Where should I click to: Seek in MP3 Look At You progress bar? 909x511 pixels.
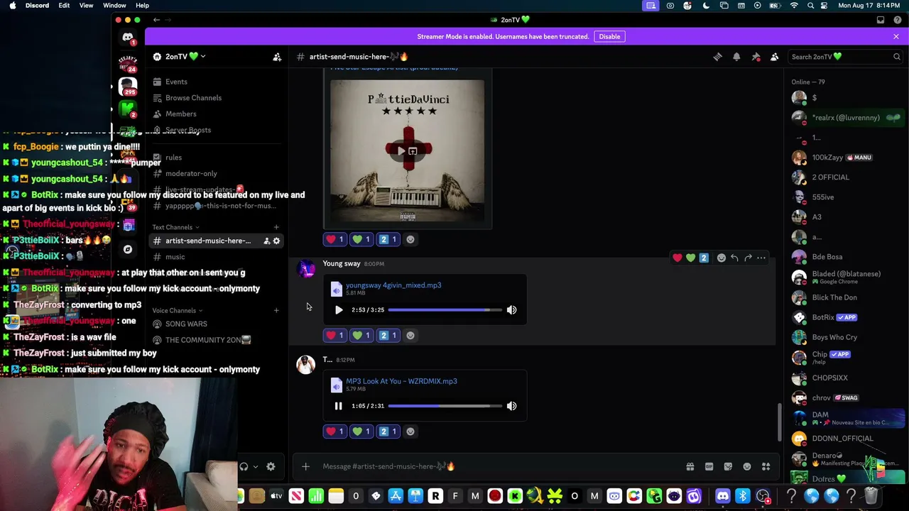click(444, 406)
